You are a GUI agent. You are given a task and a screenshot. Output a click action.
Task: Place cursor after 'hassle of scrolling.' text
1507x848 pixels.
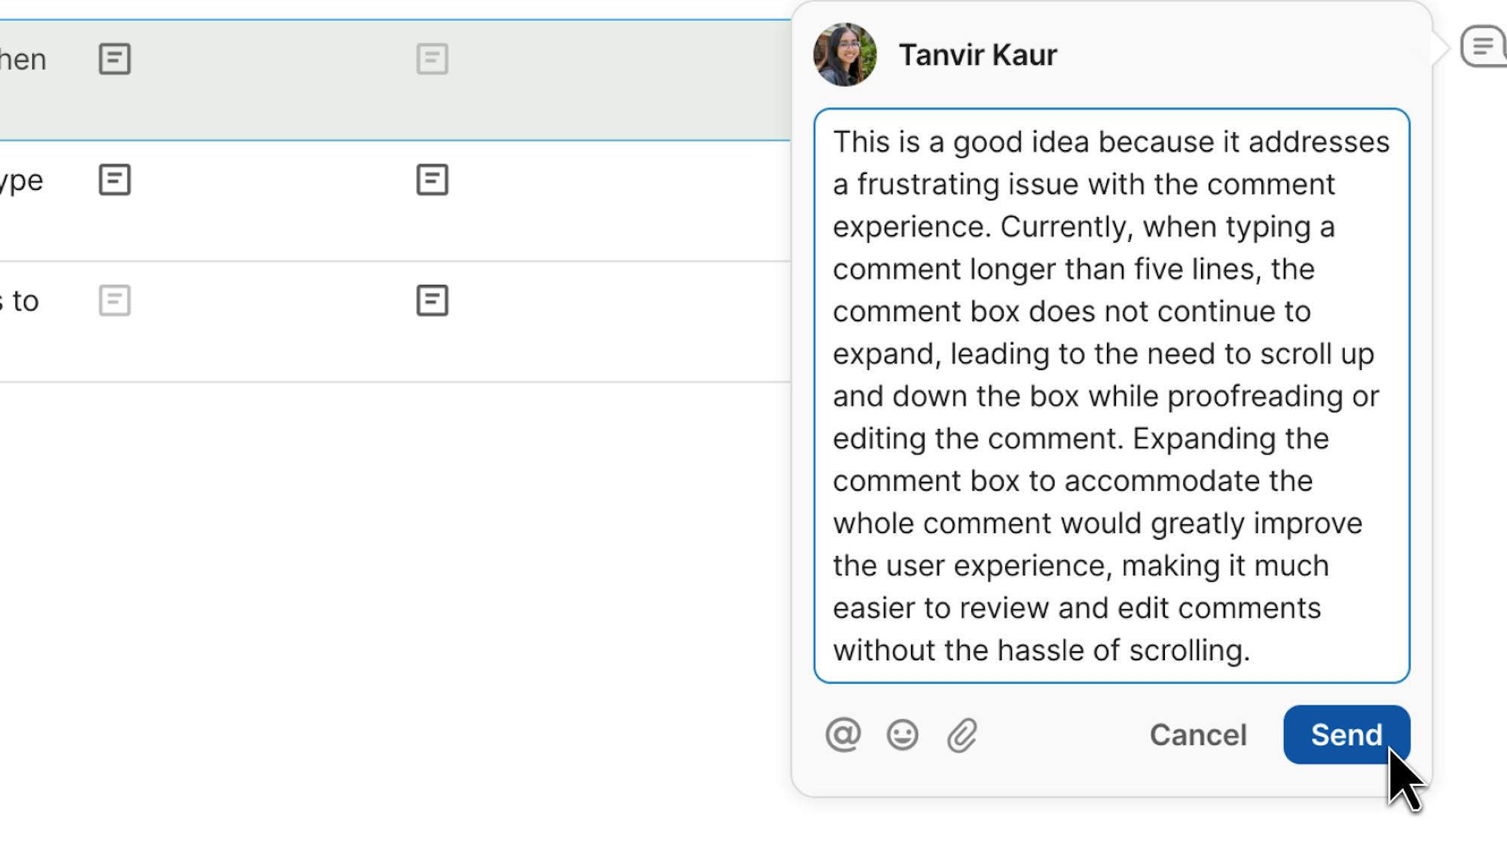coord(1252,651)
